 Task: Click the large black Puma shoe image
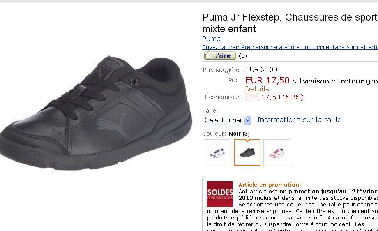96,113
